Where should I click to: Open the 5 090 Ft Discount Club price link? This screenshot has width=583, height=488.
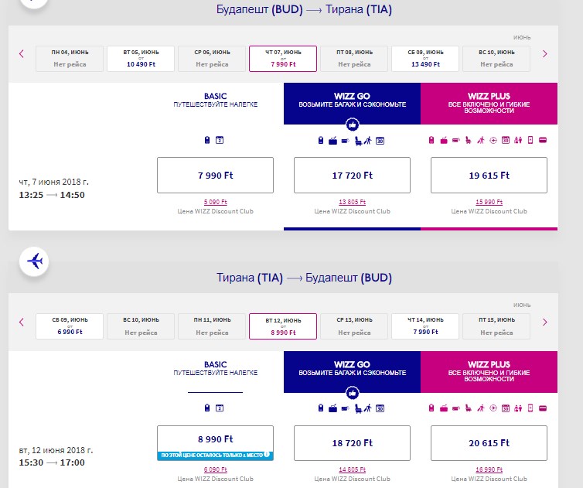coord(214,201)
